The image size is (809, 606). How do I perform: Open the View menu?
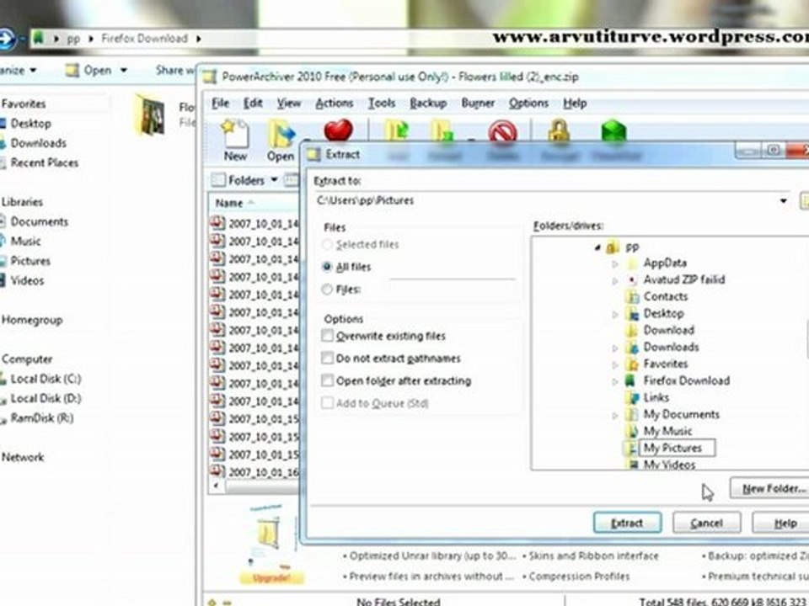[x=288, y=103]
